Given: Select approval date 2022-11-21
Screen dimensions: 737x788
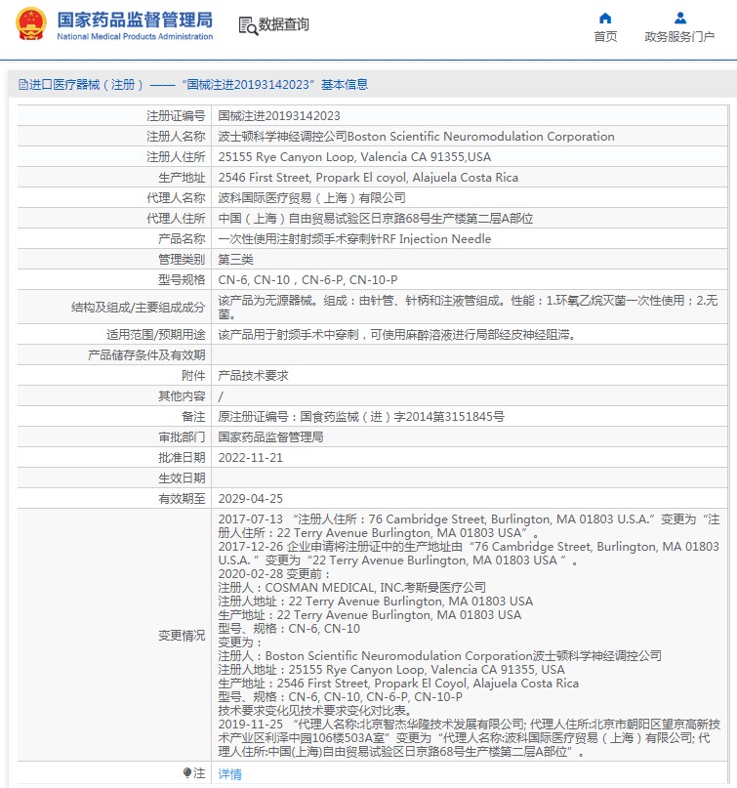Looking at the screenshot, I should (250, 458).
